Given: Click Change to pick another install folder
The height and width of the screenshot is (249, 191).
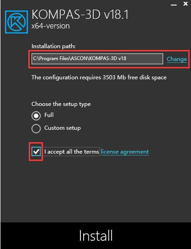Looking at the screenshot, I should (x=177, y=59).
